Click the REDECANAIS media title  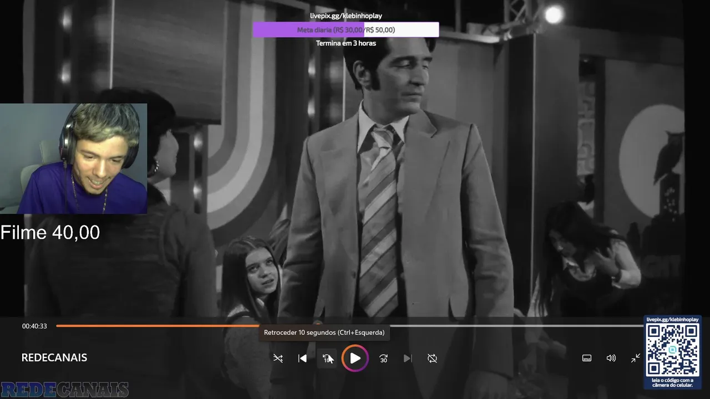click(x=54, y=358)
